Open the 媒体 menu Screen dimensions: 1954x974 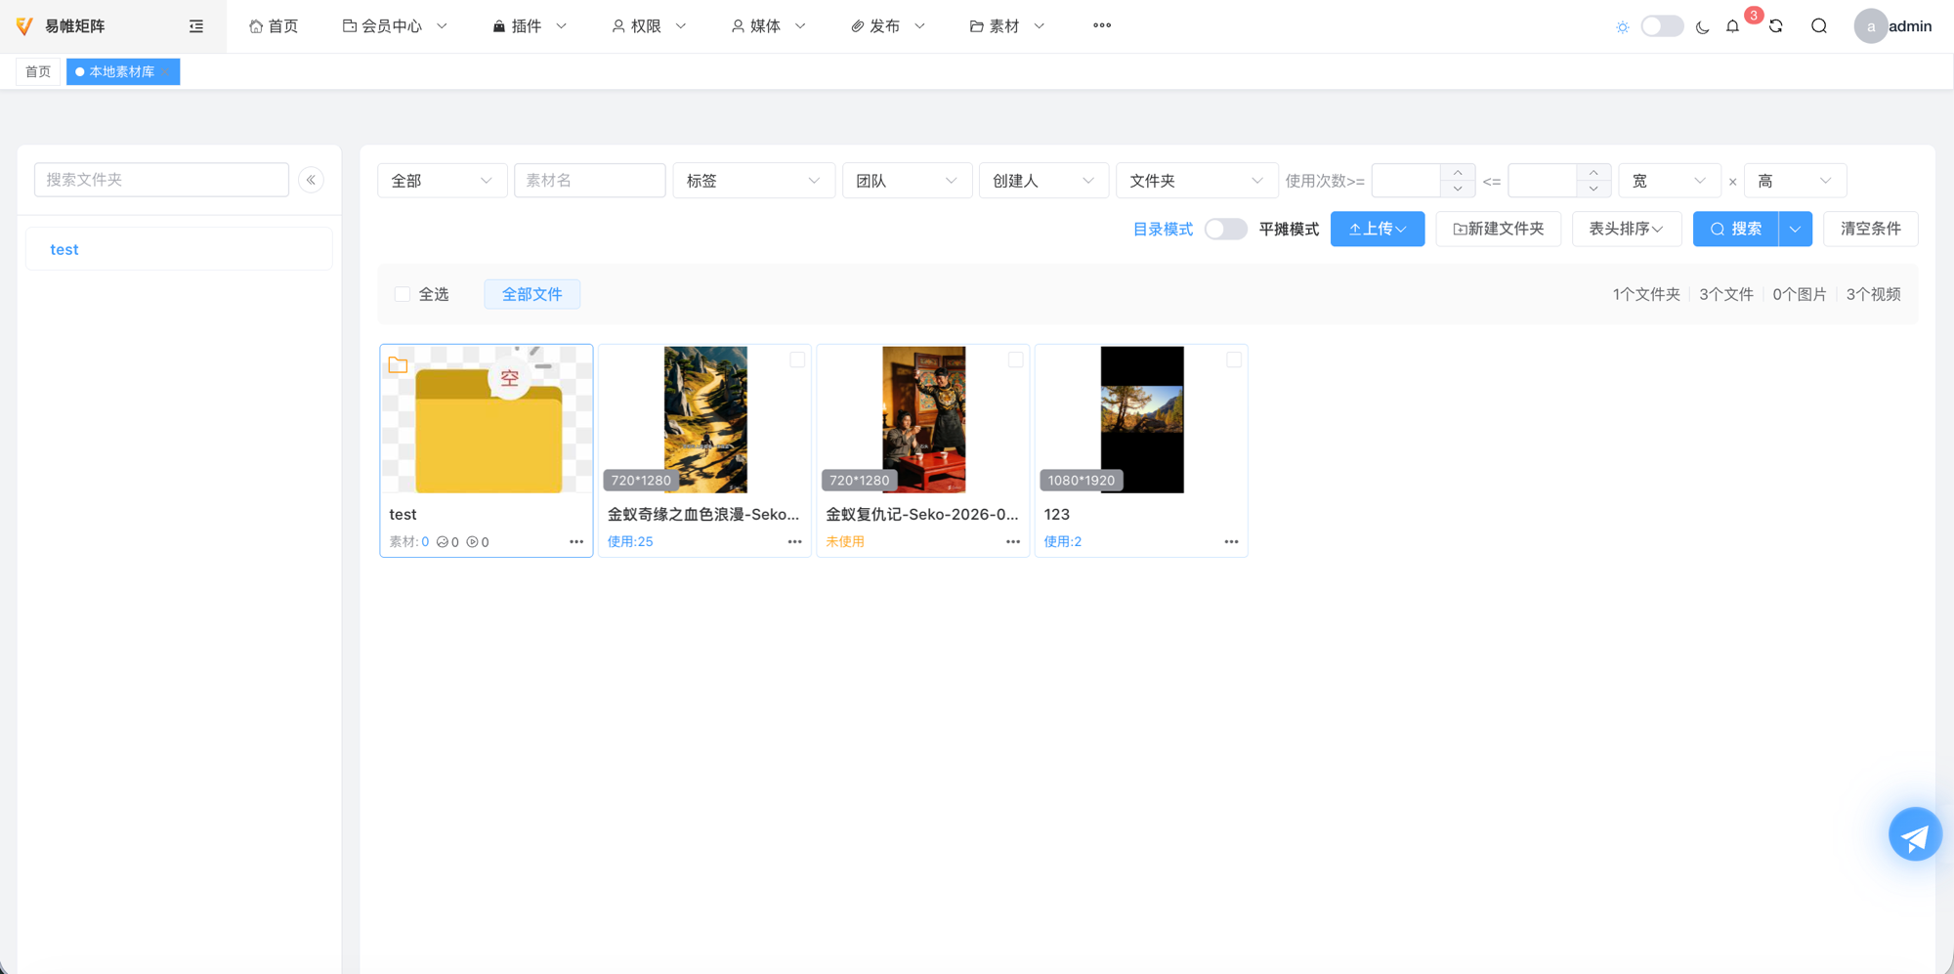pos(768,26)
